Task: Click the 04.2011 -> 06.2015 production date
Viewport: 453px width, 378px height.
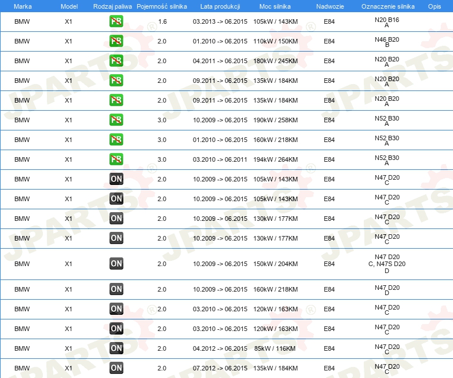Action: pos(220,61)
